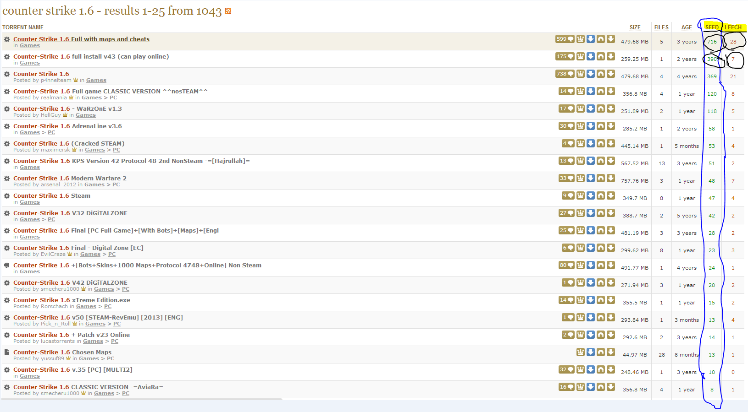Visit uploader p4nnelteam's profile
The width and height of the screenshot is (748, 412).
tap(56, 80)
